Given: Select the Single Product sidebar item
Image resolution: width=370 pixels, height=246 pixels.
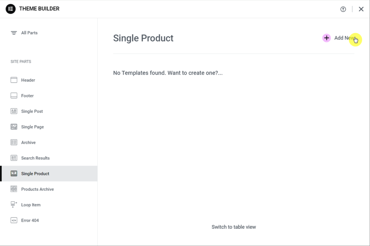Looking at the screenshot, I should tap(49, 173).
